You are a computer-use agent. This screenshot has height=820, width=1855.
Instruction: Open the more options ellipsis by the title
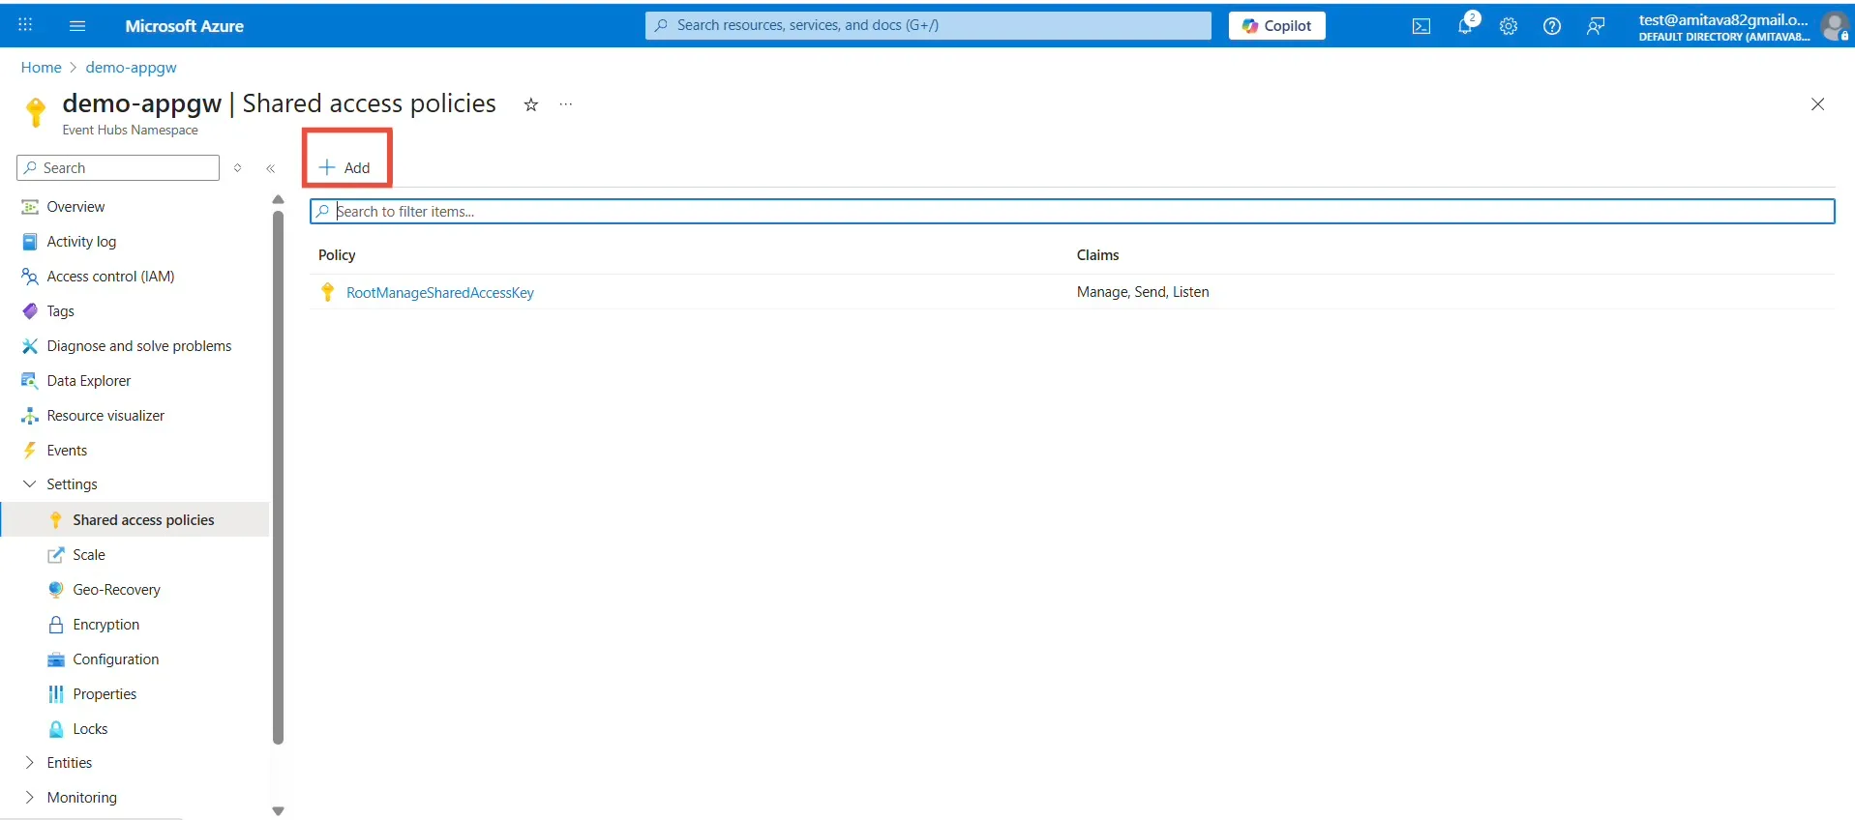pos(566,104)
